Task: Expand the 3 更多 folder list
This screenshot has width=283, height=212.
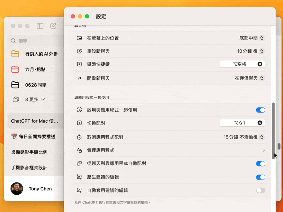Action: [x=35, y=100]
